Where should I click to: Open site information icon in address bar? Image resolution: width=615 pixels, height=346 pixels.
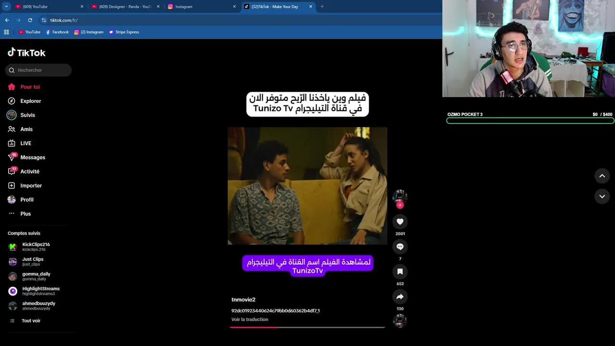(44, 20)
